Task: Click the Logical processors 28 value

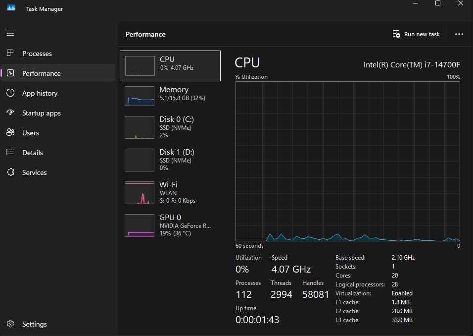Action: 394,284
